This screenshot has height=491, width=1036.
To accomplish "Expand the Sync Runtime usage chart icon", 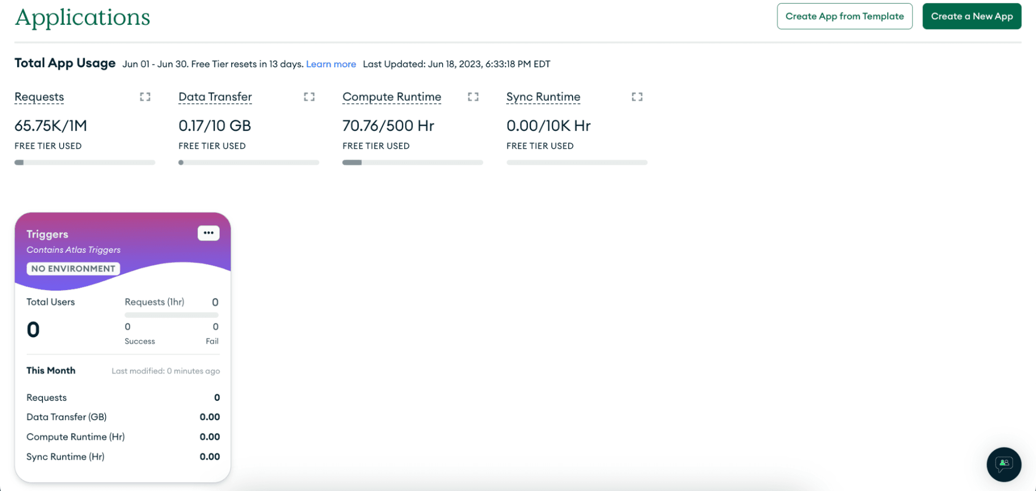I will pos(637,97).
